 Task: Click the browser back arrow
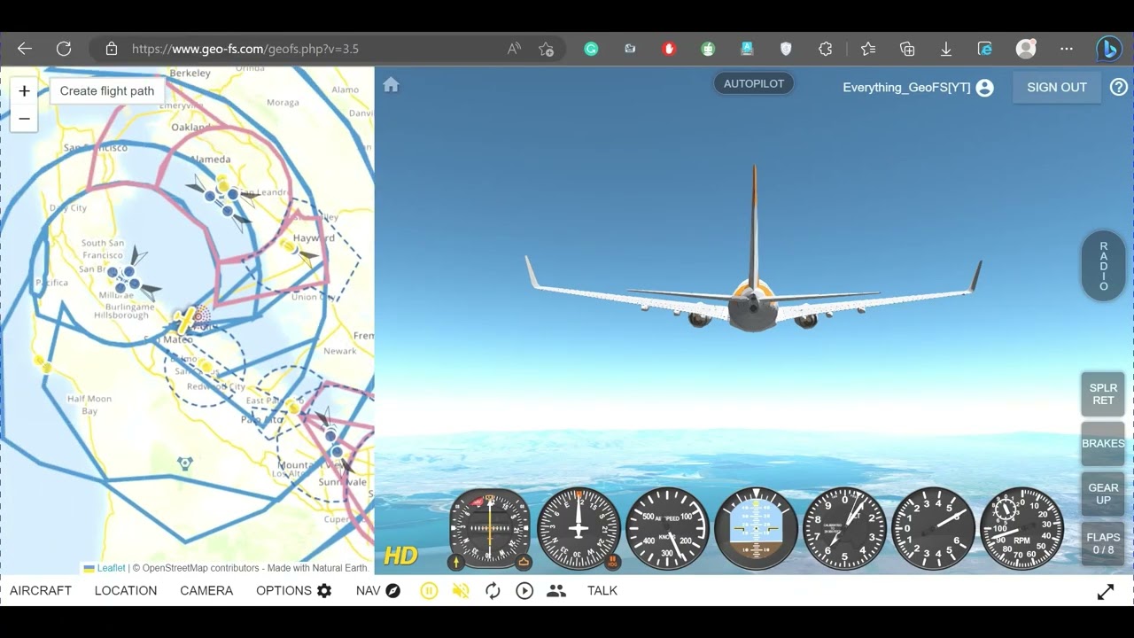[x=25, y=49]
